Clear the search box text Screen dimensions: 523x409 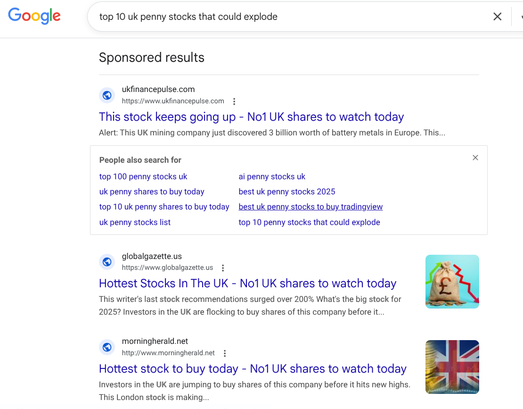pyautogui.click(x=497, y=17)
